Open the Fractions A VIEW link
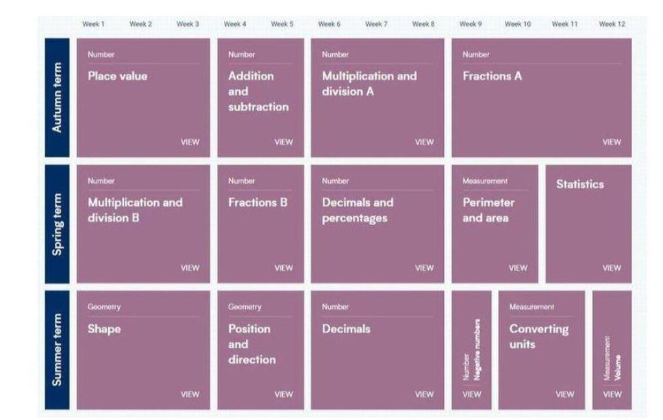The height and width of the screenshot is (420, 663). pos(612,142)
